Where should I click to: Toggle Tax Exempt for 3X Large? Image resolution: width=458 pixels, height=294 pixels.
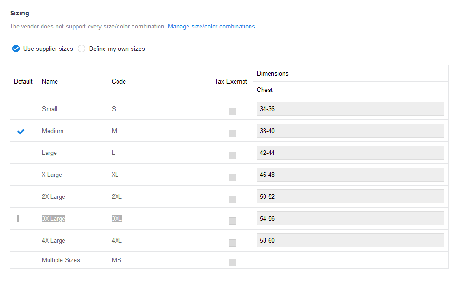(232, 221)
